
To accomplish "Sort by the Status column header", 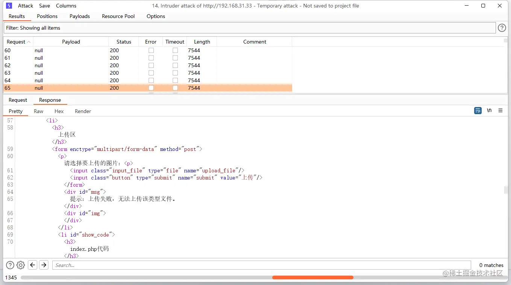I will click(x=124, y=42).
